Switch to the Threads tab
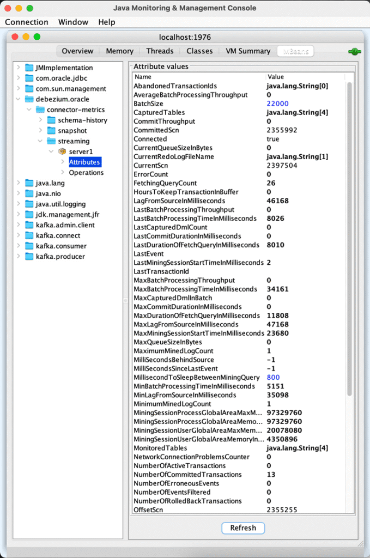The width and height of the screenshot is (370, 558). (x=160, y=51)
